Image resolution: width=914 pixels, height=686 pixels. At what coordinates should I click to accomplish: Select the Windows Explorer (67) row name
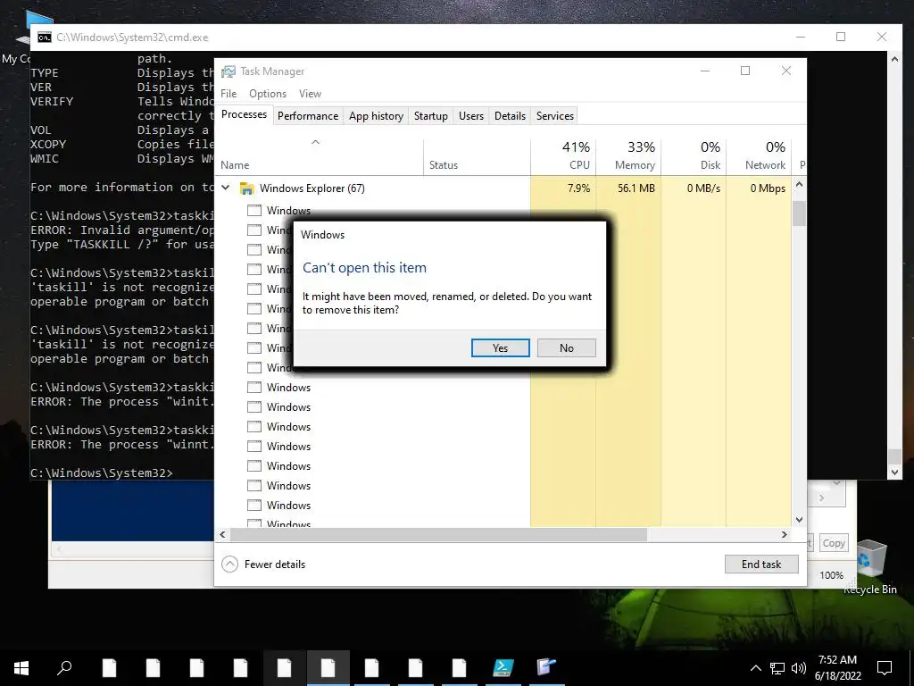312,188
